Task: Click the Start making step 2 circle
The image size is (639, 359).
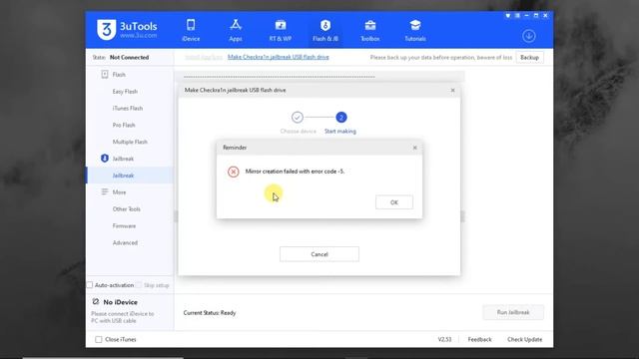Action: coord(341,118)
